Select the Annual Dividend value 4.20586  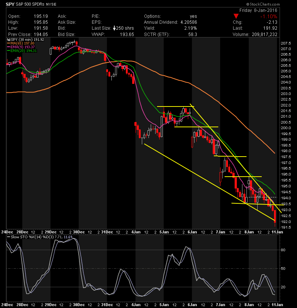point(189,22)
